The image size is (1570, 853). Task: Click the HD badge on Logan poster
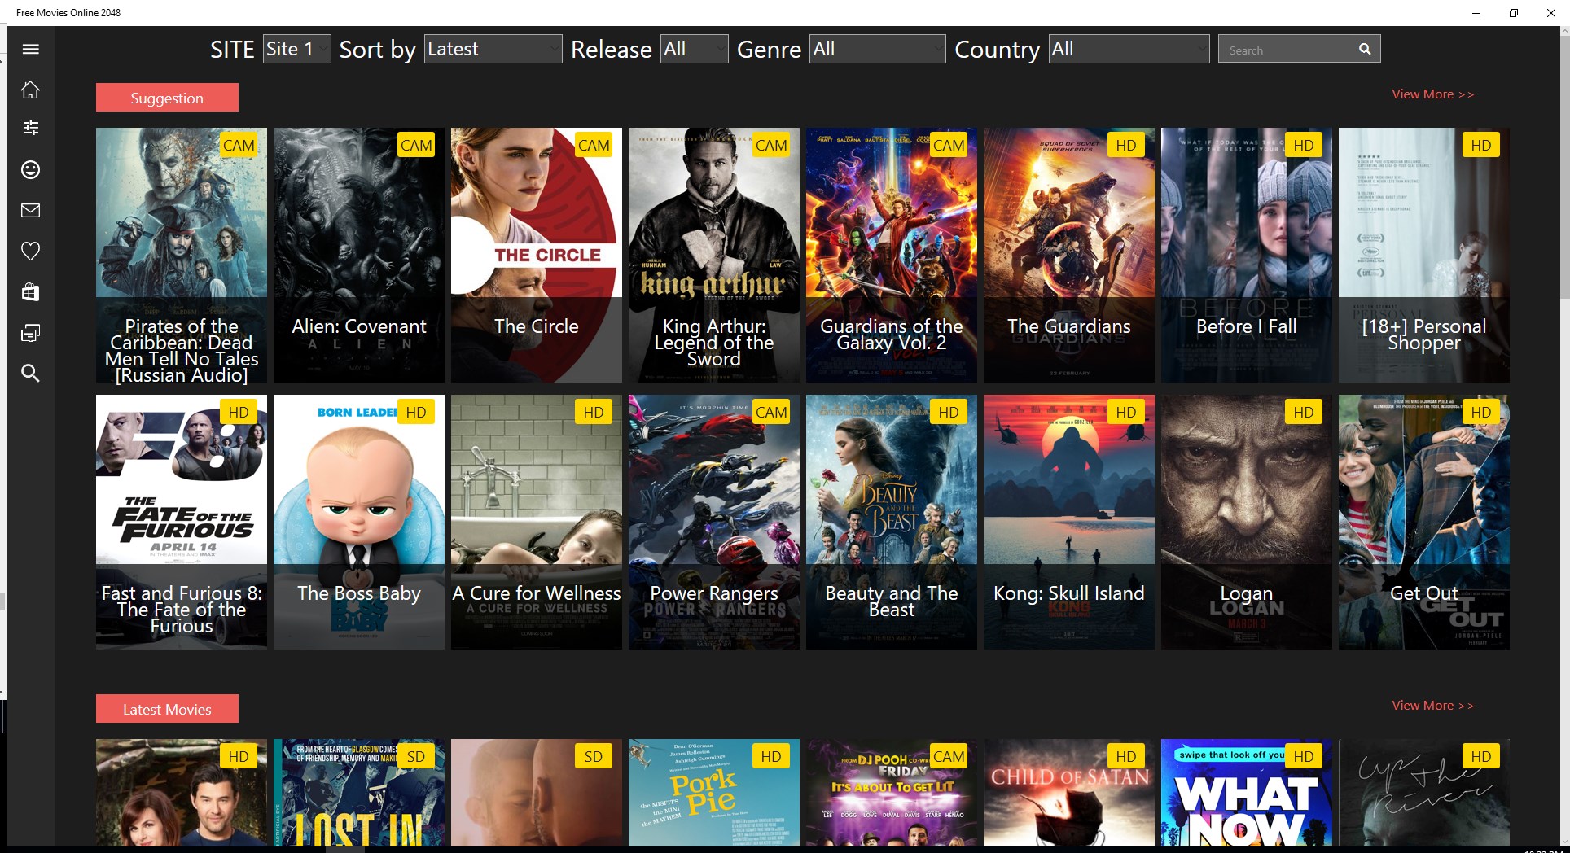(1304, 412)
